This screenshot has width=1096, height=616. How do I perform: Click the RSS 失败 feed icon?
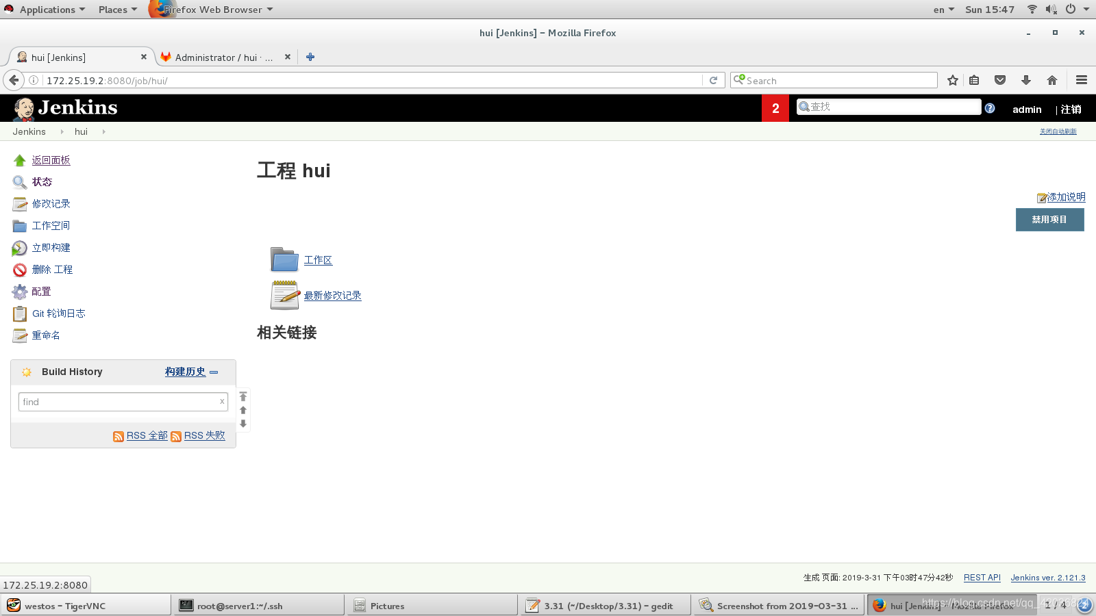click(176, 437)
